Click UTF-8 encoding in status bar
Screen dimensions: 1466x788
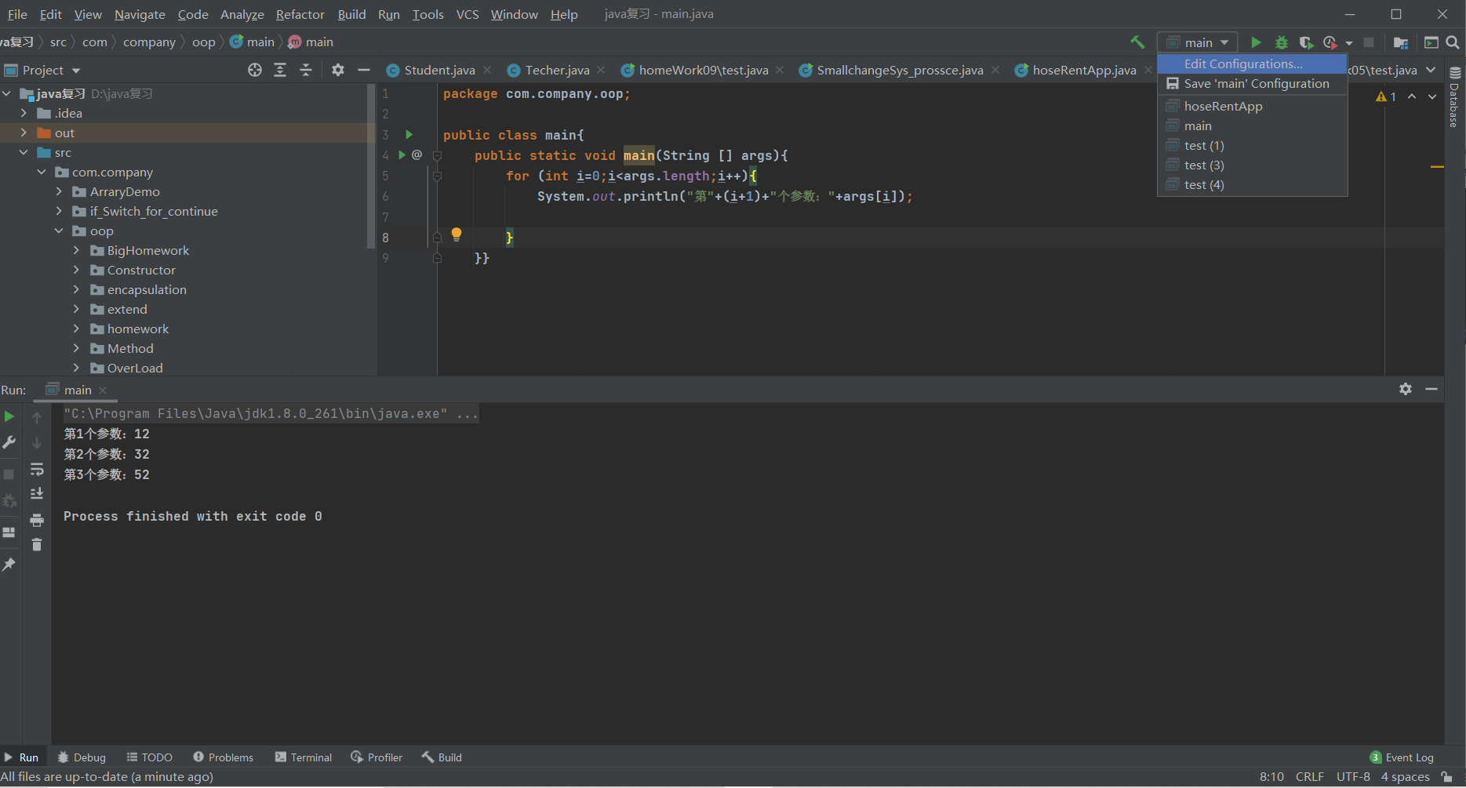point(1353,777)
